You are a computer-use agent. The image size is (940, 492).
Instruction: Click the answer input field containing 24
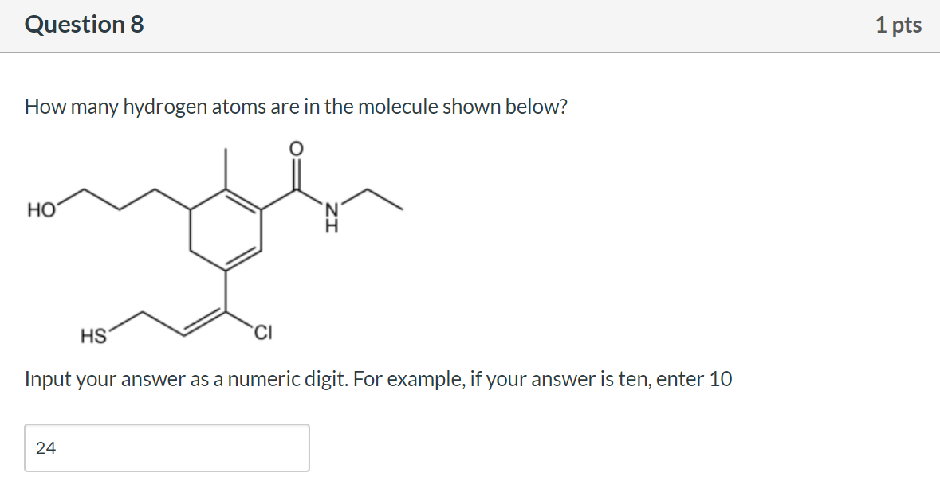167,448
